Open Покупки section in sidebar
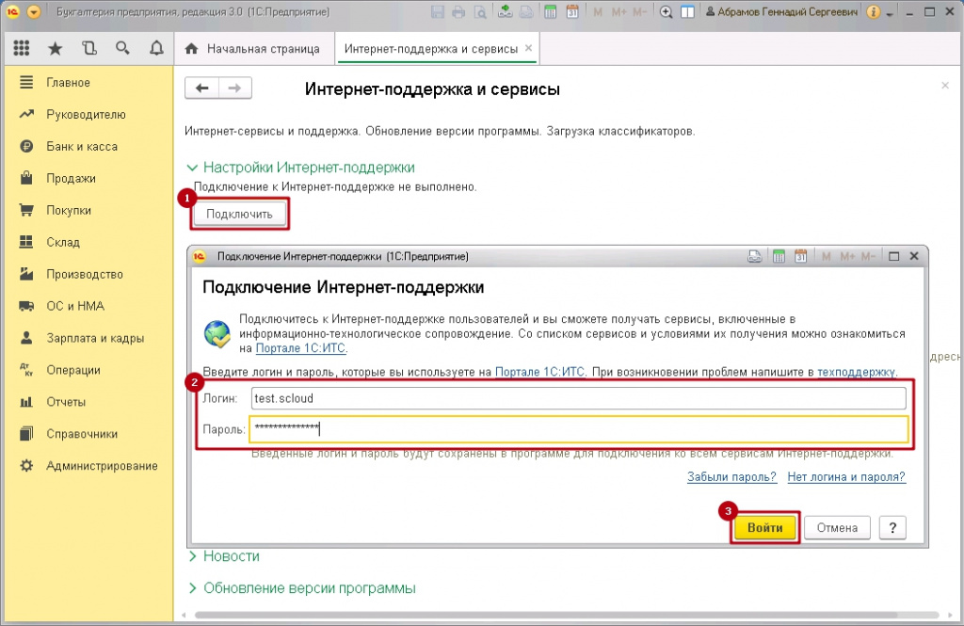This screenshot has width=964, height=626. [x=69, y=210]
